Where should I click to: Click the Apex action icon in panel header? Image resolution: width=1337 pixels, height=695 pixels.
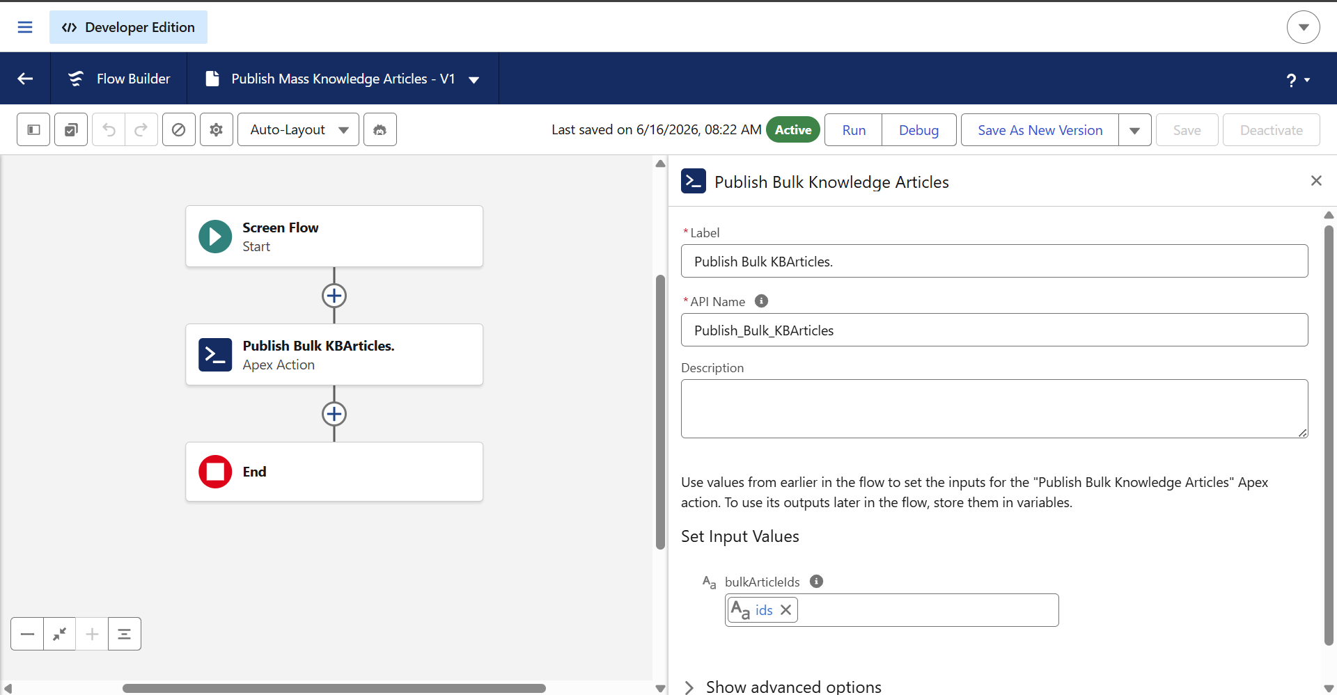pyautogui.click(x=694, y=181)
